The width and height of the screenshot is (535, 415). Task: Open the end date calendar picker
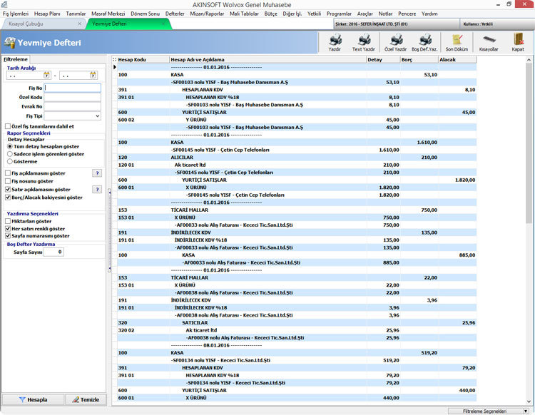coord(93,75)
